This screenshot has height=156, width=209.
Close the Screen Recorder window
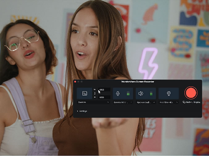pos(75,82)
